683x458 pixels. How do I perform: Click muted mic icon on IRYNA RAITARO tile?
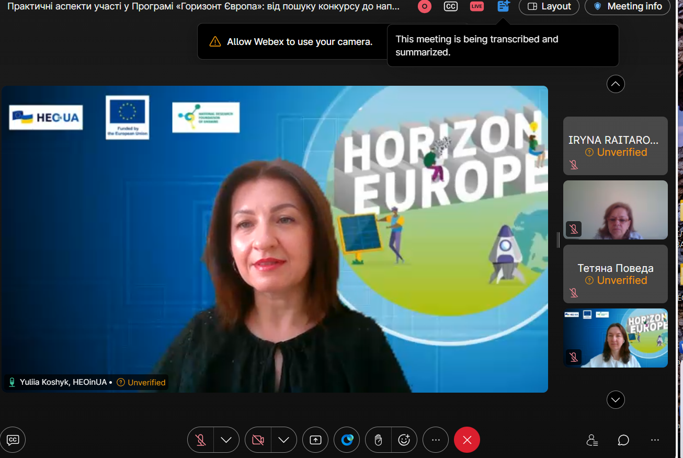pos(574,165)
